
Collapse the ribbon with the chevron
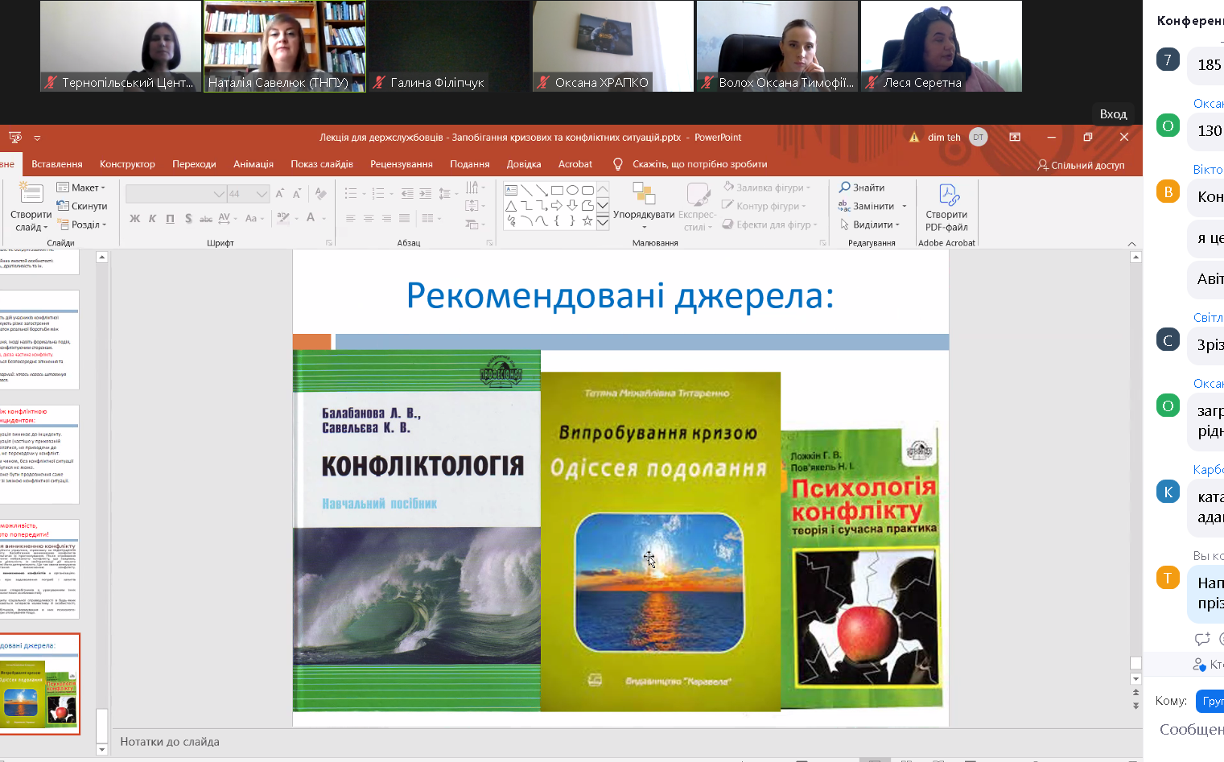(1132, 243)
